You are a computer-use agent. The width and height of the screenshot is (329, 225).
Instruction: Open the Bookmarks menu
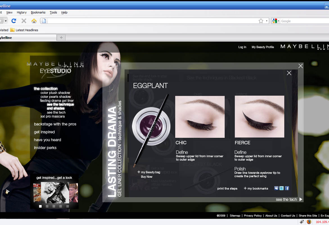pos(38,12)
